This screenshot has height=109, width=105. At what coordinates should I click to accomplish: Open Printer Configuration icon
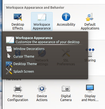tap(18, 89)
